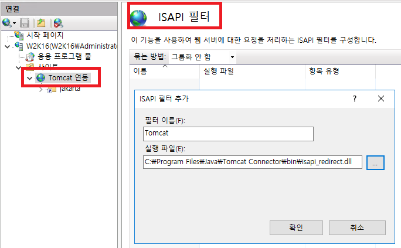
Task: Select 시작 페이지 in the tree
Action: pos(45,35)
